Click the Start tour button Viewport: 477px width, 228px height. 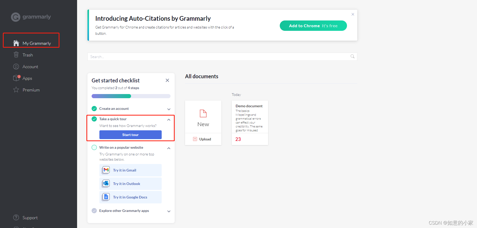[x=130, y=135]
